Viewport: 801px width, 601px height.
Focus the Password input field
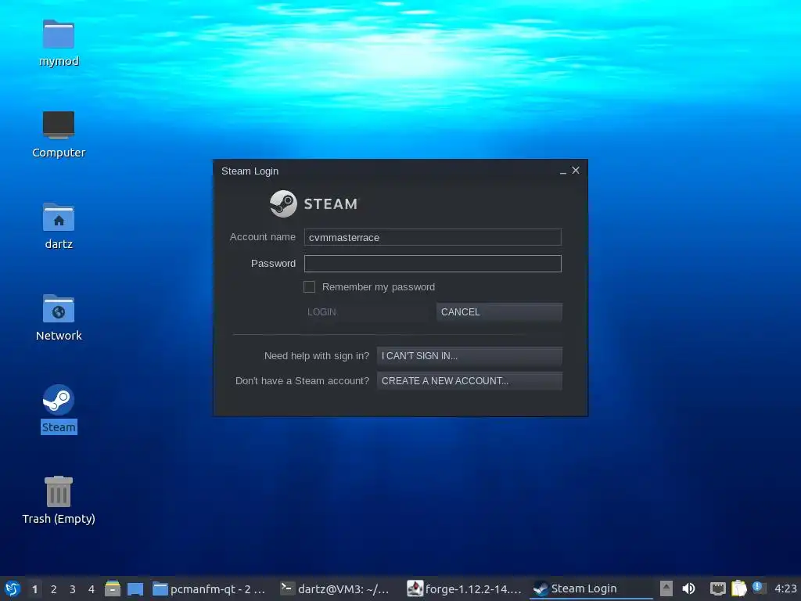coord(433,264)
